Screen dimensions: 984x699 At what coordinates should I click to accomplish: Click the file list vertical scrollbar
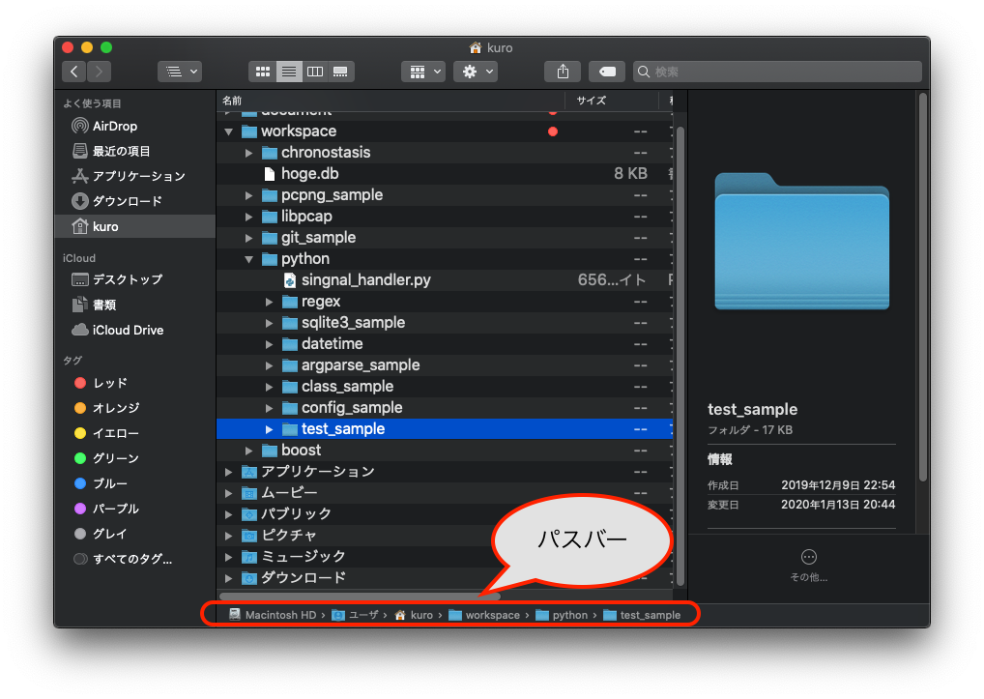pos(680,356)
